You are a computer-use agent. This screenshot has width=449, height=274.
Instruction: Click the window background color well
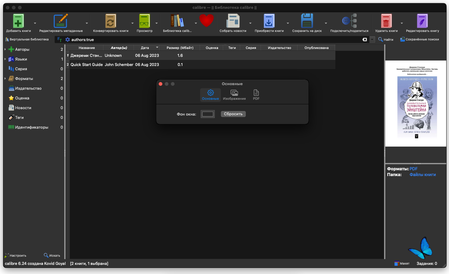pos(208,114)
